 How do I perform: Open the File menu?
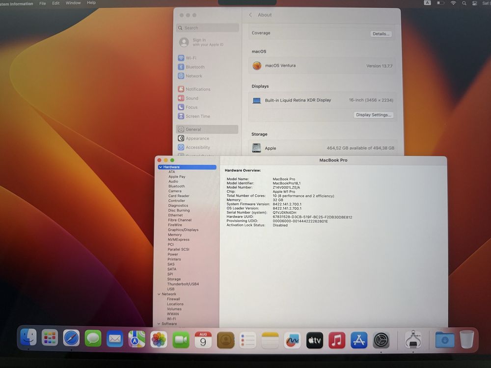pyautogui.click(x=43, y=3)
